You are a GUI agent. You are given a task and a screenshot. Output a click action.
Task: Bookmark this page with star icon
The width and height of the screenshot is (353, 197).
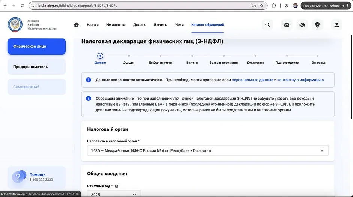tap(262, 5)
